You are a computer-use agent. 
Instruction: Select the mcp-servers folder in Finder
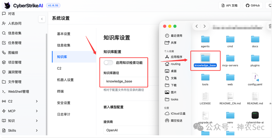230,58
